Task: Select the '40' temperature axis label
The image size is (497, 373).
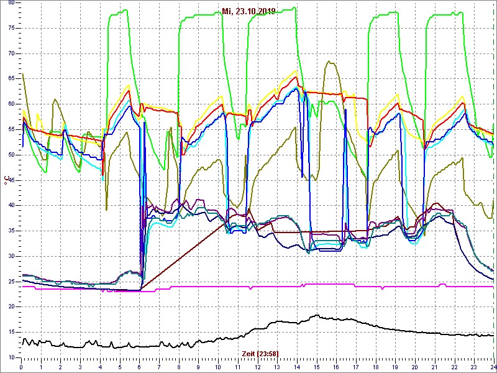Action: pos(11,206)
